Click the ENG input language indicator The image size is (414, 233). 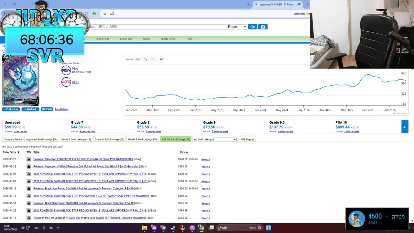tap(36, 228)
